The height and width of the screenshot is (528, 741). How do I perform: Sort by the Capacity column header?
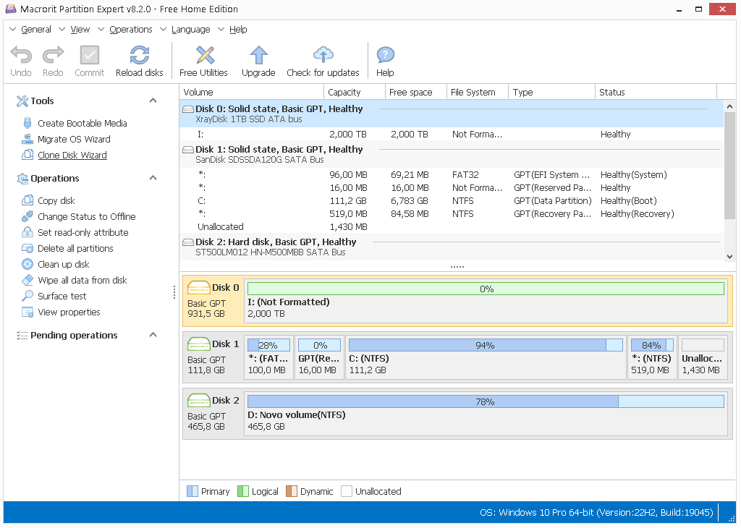click(x=355, y=92)
